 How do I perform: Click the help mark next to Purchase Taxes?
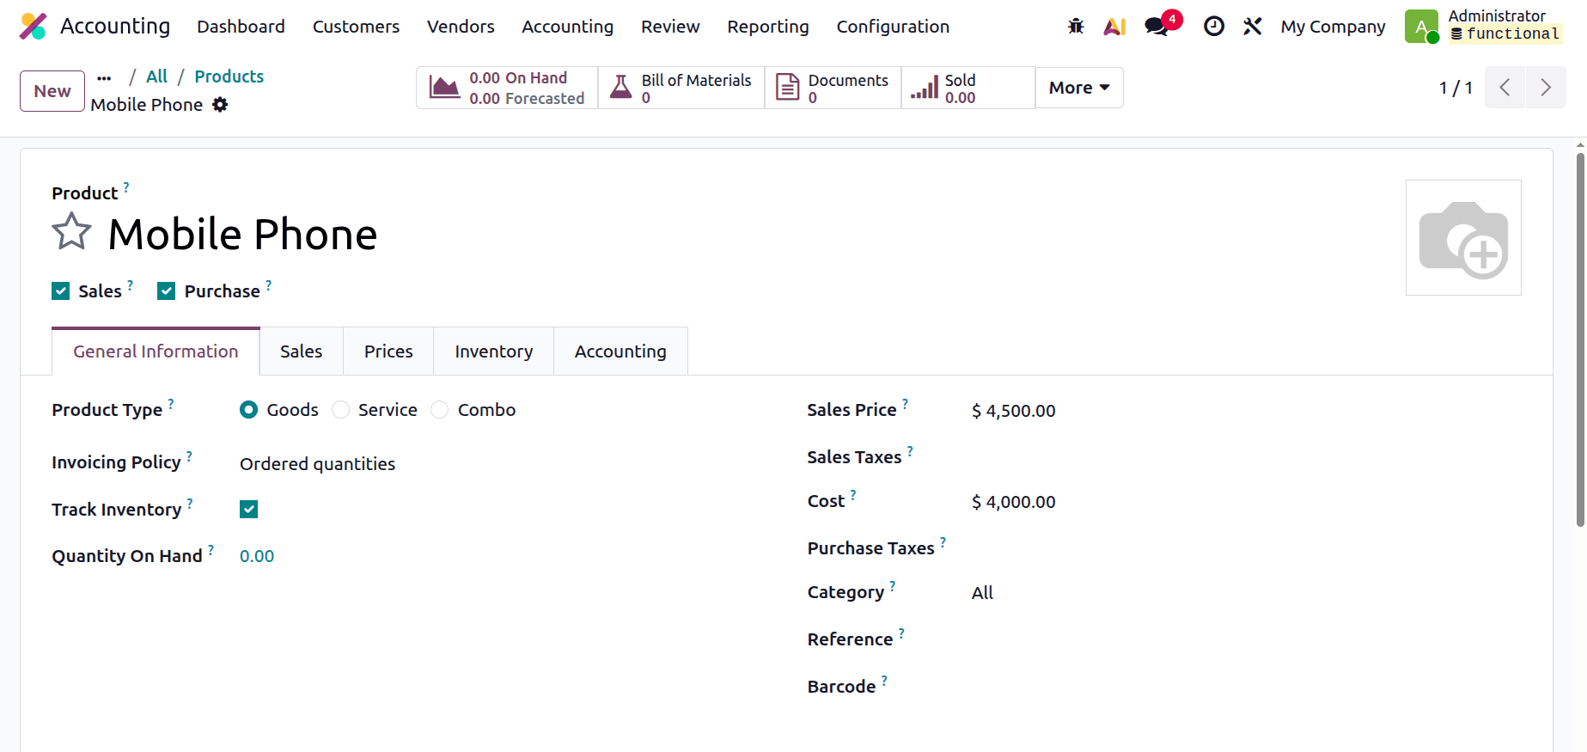tap(943, 541)
